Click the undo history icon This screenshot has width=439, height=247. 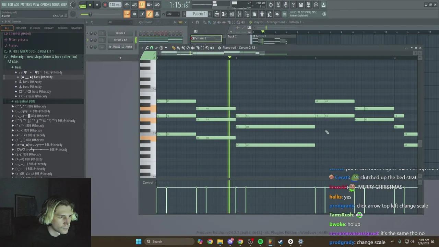271,5
